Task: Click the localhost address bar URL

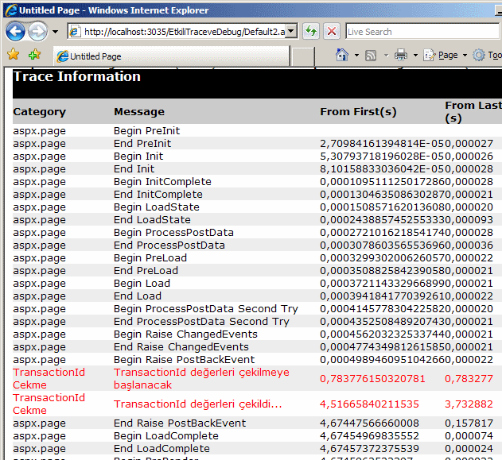Action: click(x=181, y=32)
